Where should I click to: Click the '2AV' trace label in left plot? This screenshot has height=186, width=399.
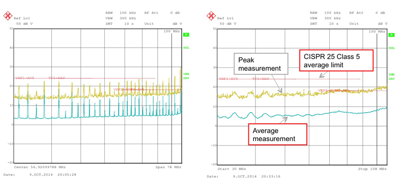186,78
